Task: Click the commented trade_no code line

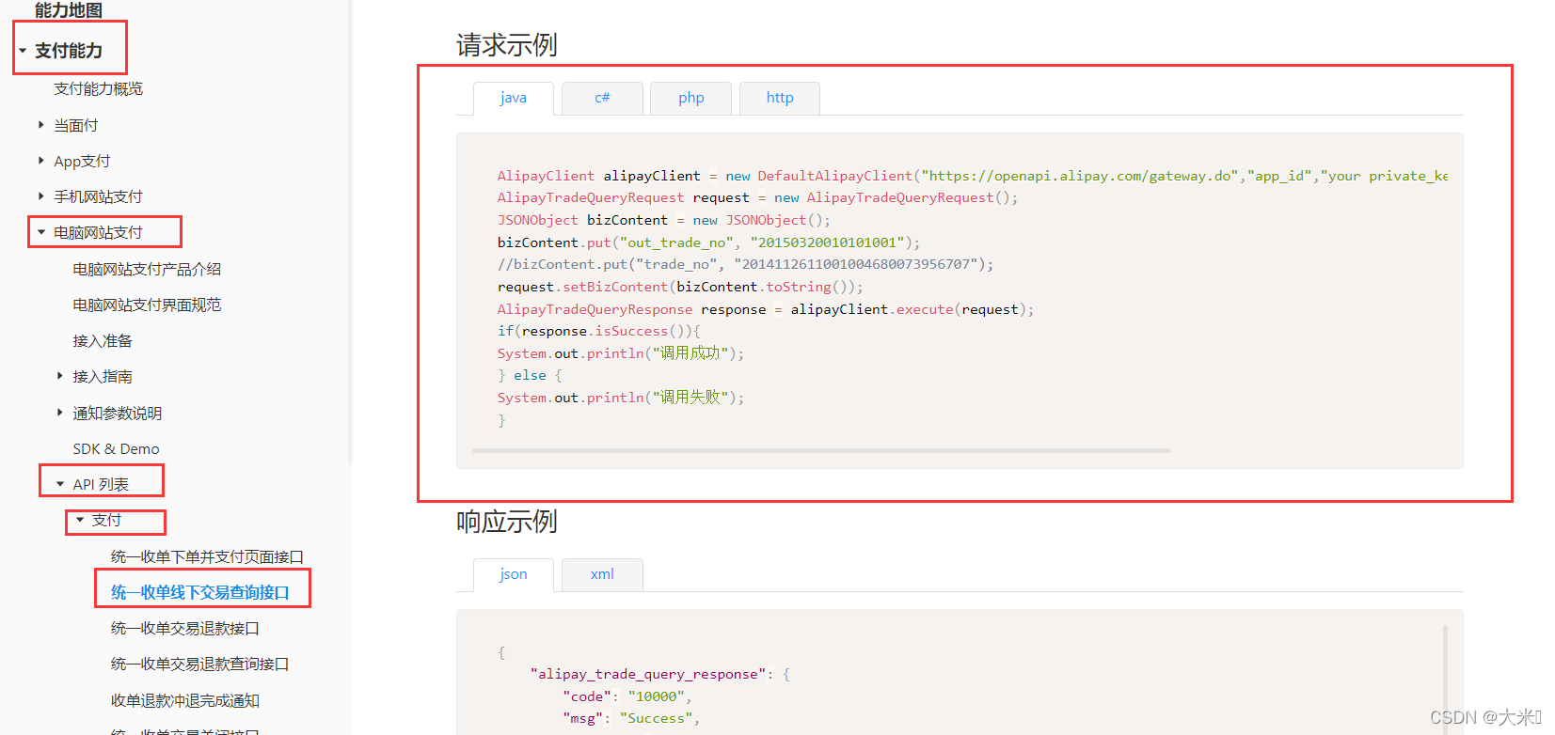Action: tap(745, 264)
